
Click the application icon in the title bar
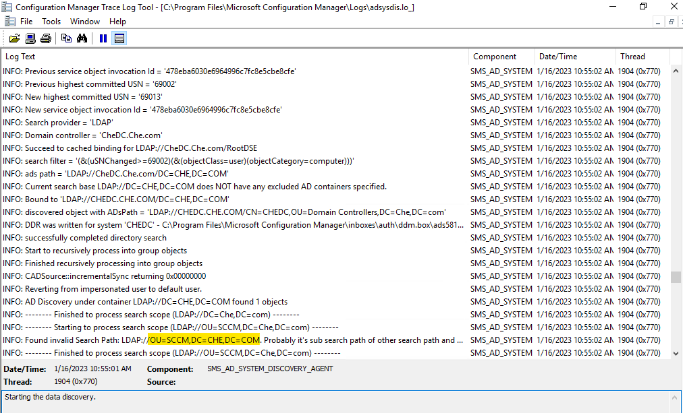7,7
